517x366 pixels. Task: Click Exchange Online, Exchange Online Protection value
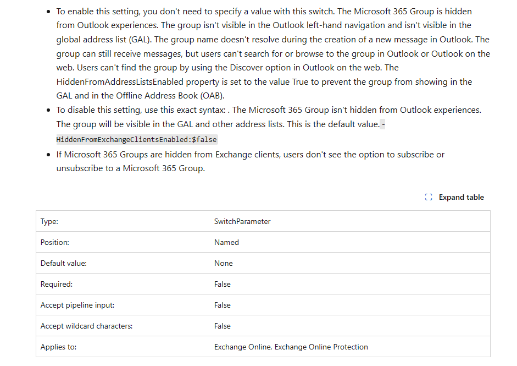click(x=291, y=347)
